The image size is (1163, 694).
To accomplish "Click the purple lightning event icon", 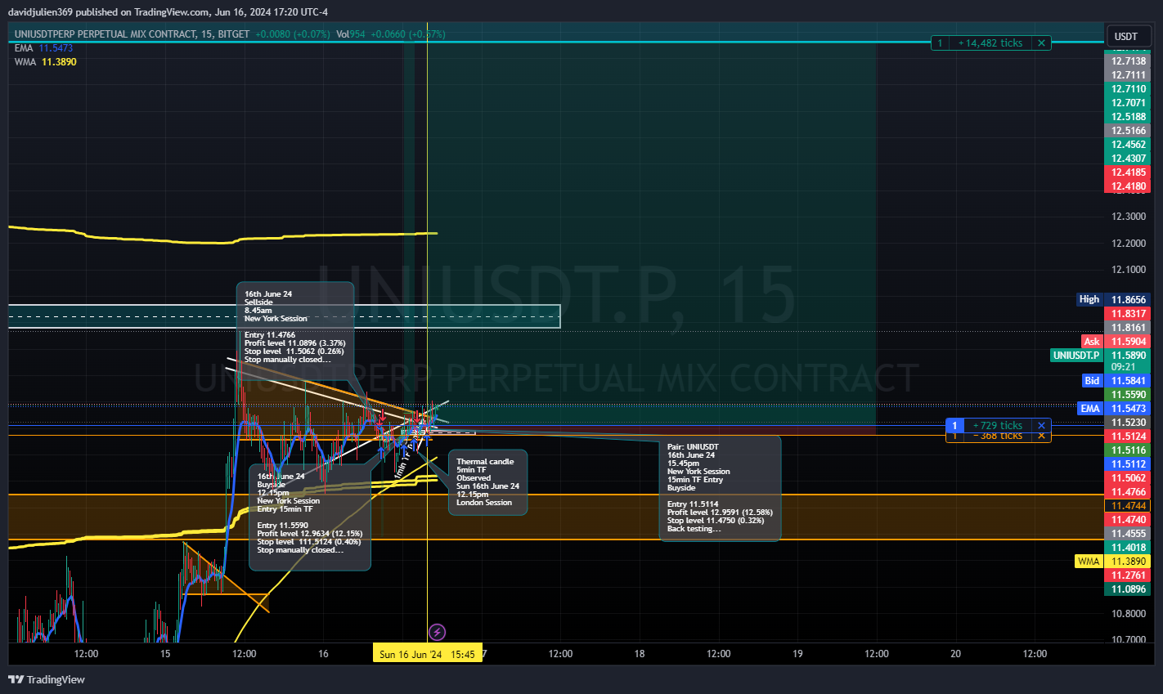I will (437, 632).
